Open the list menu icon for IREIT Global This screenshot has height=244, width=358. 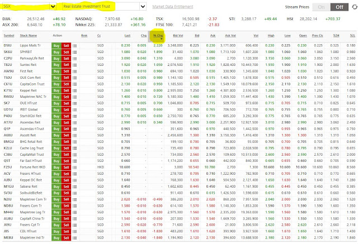pos(74,109)
